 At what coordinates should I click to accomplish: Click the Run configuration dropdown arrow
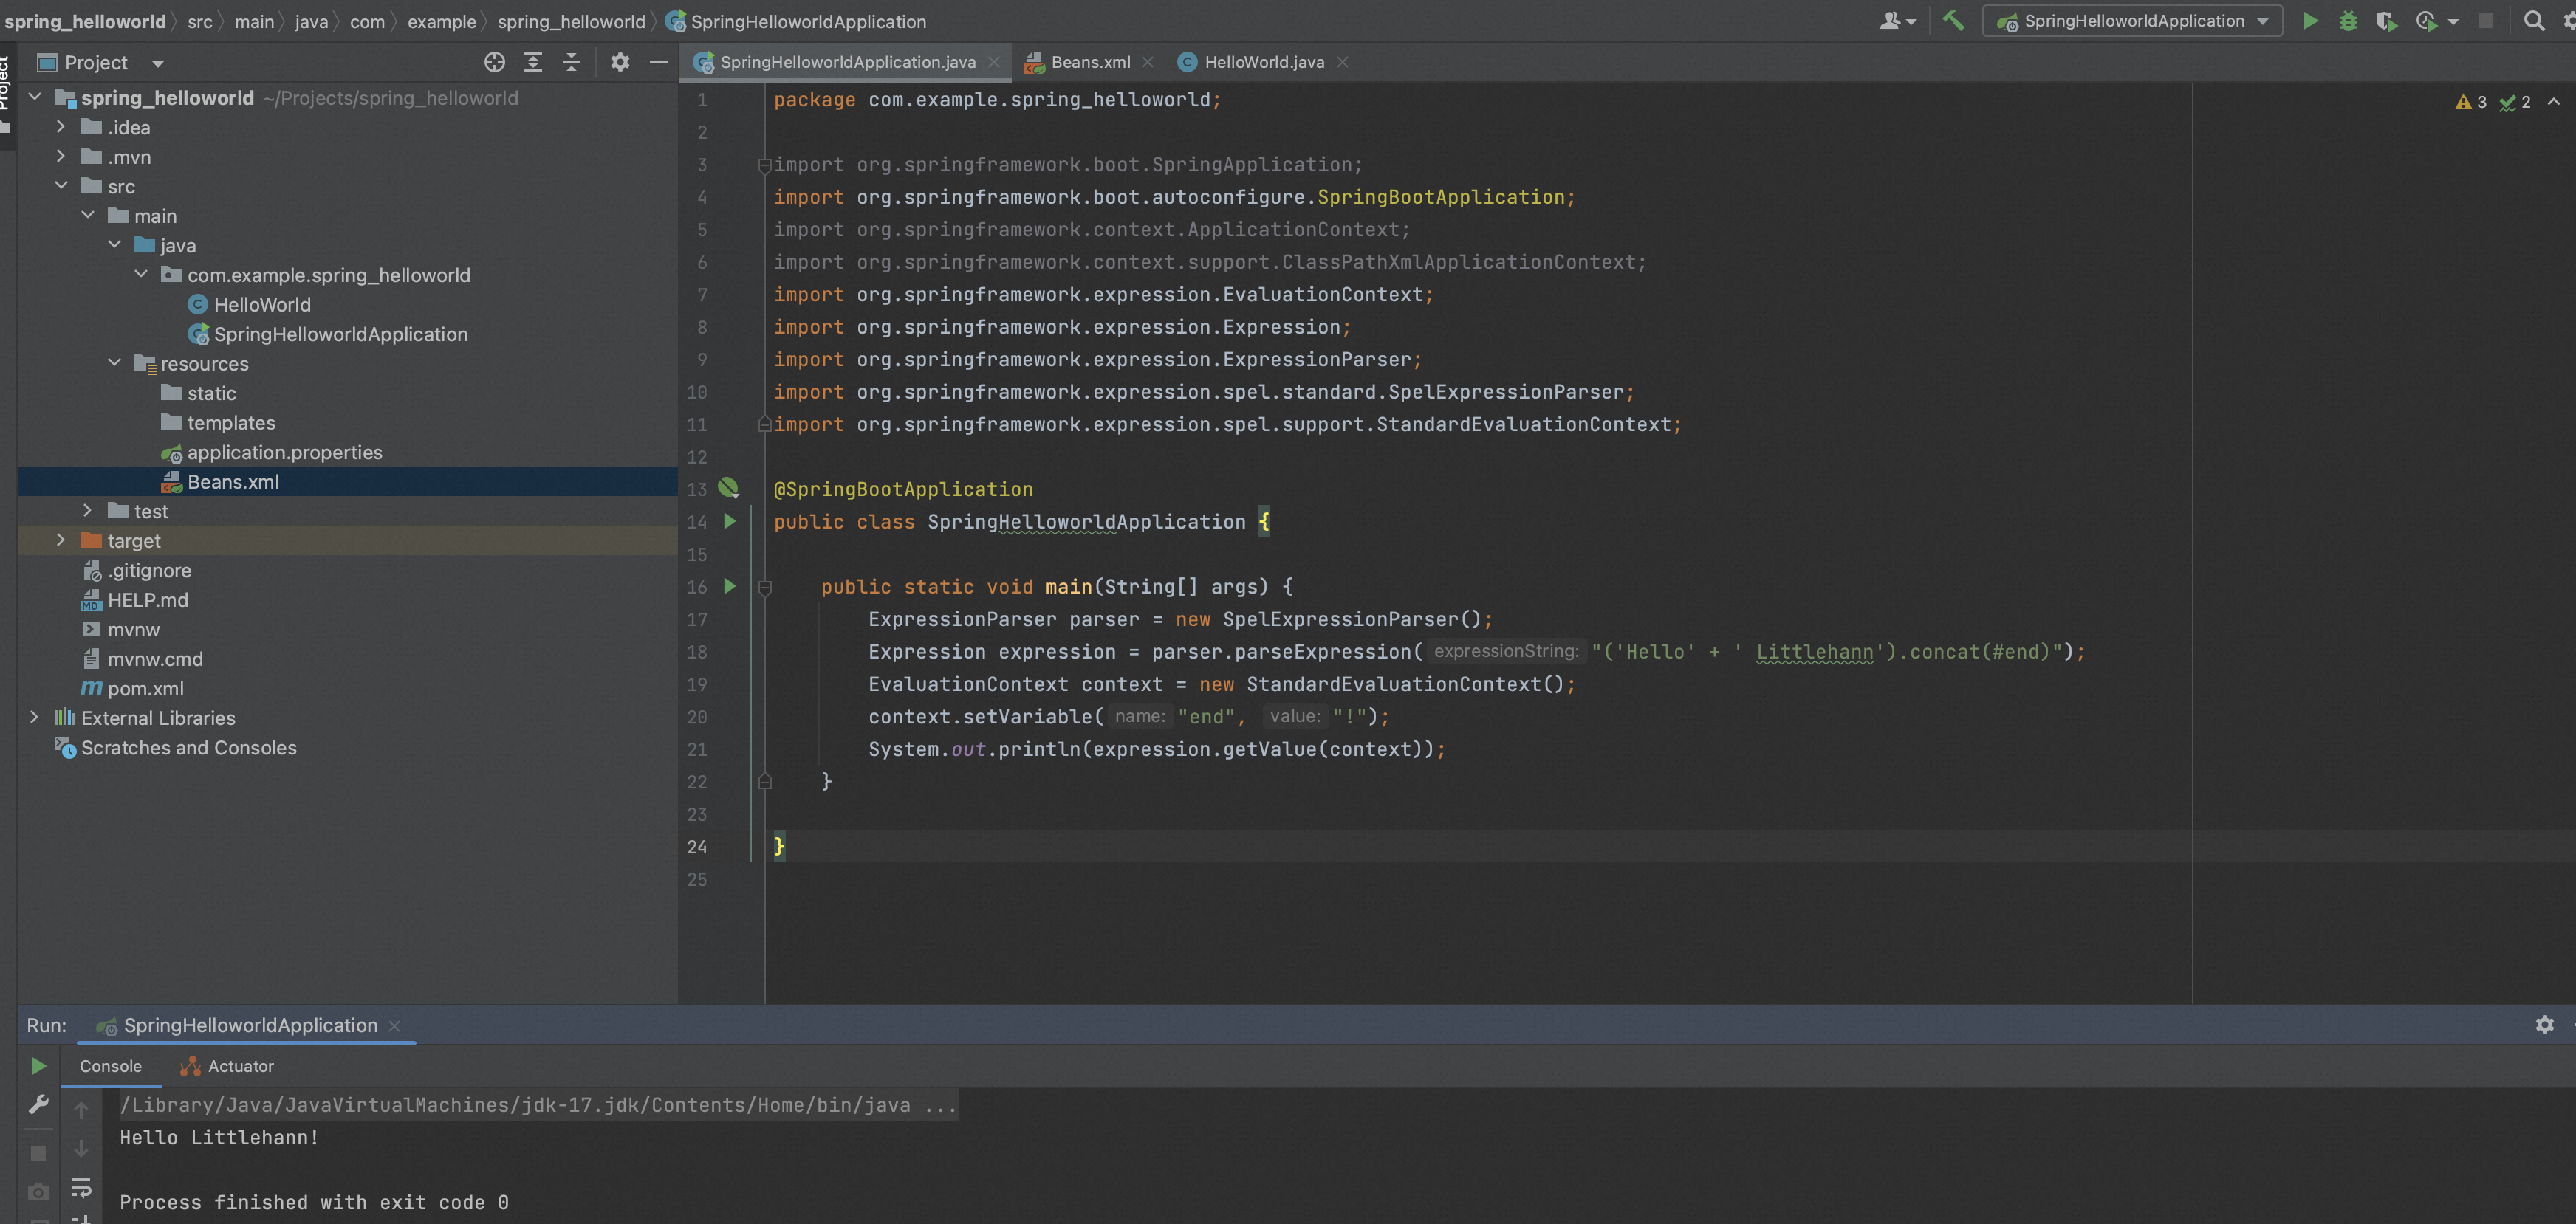(x=2267, y=20)
